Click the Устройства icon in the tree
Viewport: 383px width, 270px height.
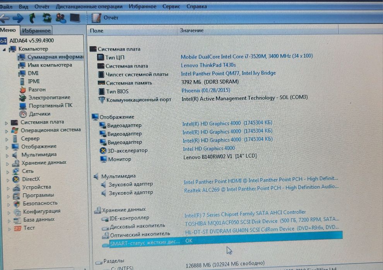pos(16,188)
